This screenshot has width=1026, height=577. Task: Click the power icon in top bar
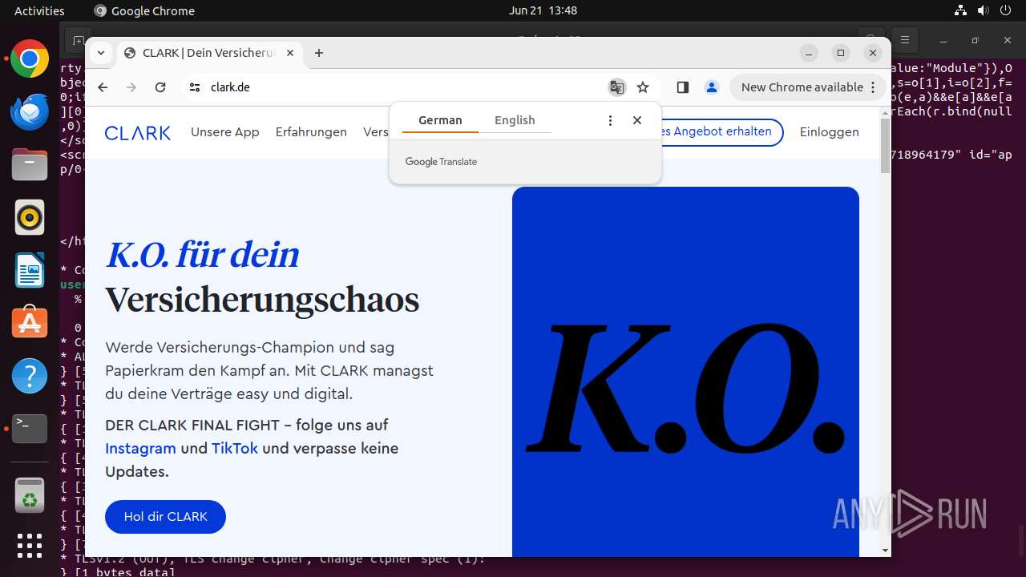click(1004, 10)
